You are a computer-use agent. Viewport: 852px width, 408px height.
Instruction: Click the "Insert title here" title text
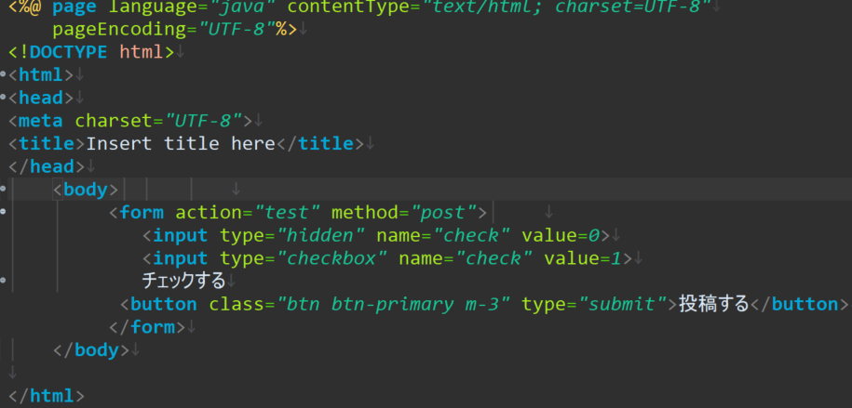tap(181, 144)
